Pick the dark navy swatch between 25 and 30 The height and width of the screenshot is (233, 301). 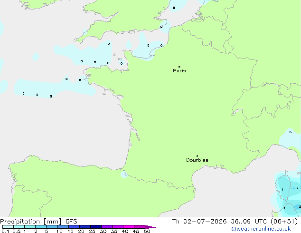(96, 227)
